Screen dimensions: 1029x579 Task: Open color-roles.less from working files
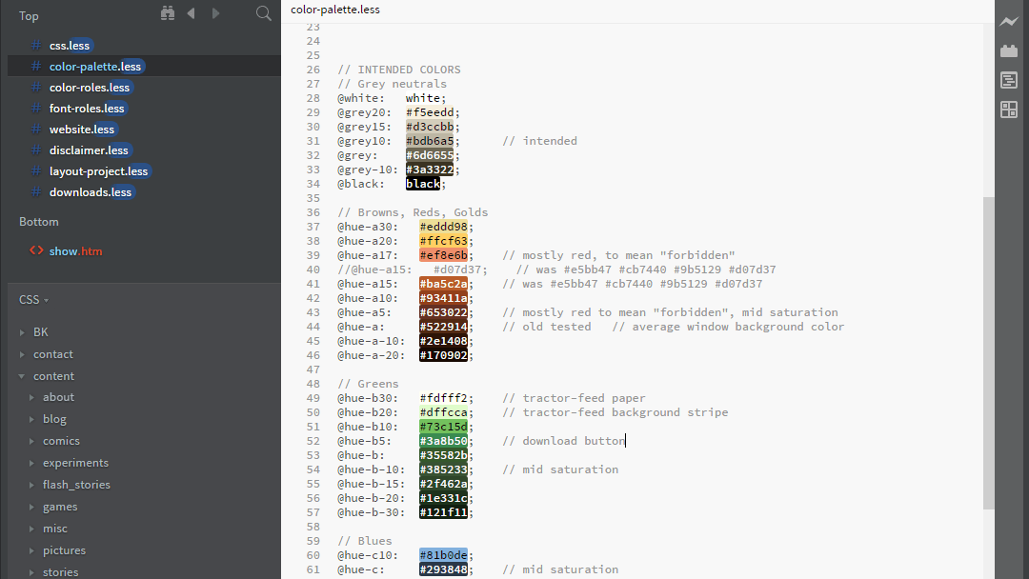point(90,88)
